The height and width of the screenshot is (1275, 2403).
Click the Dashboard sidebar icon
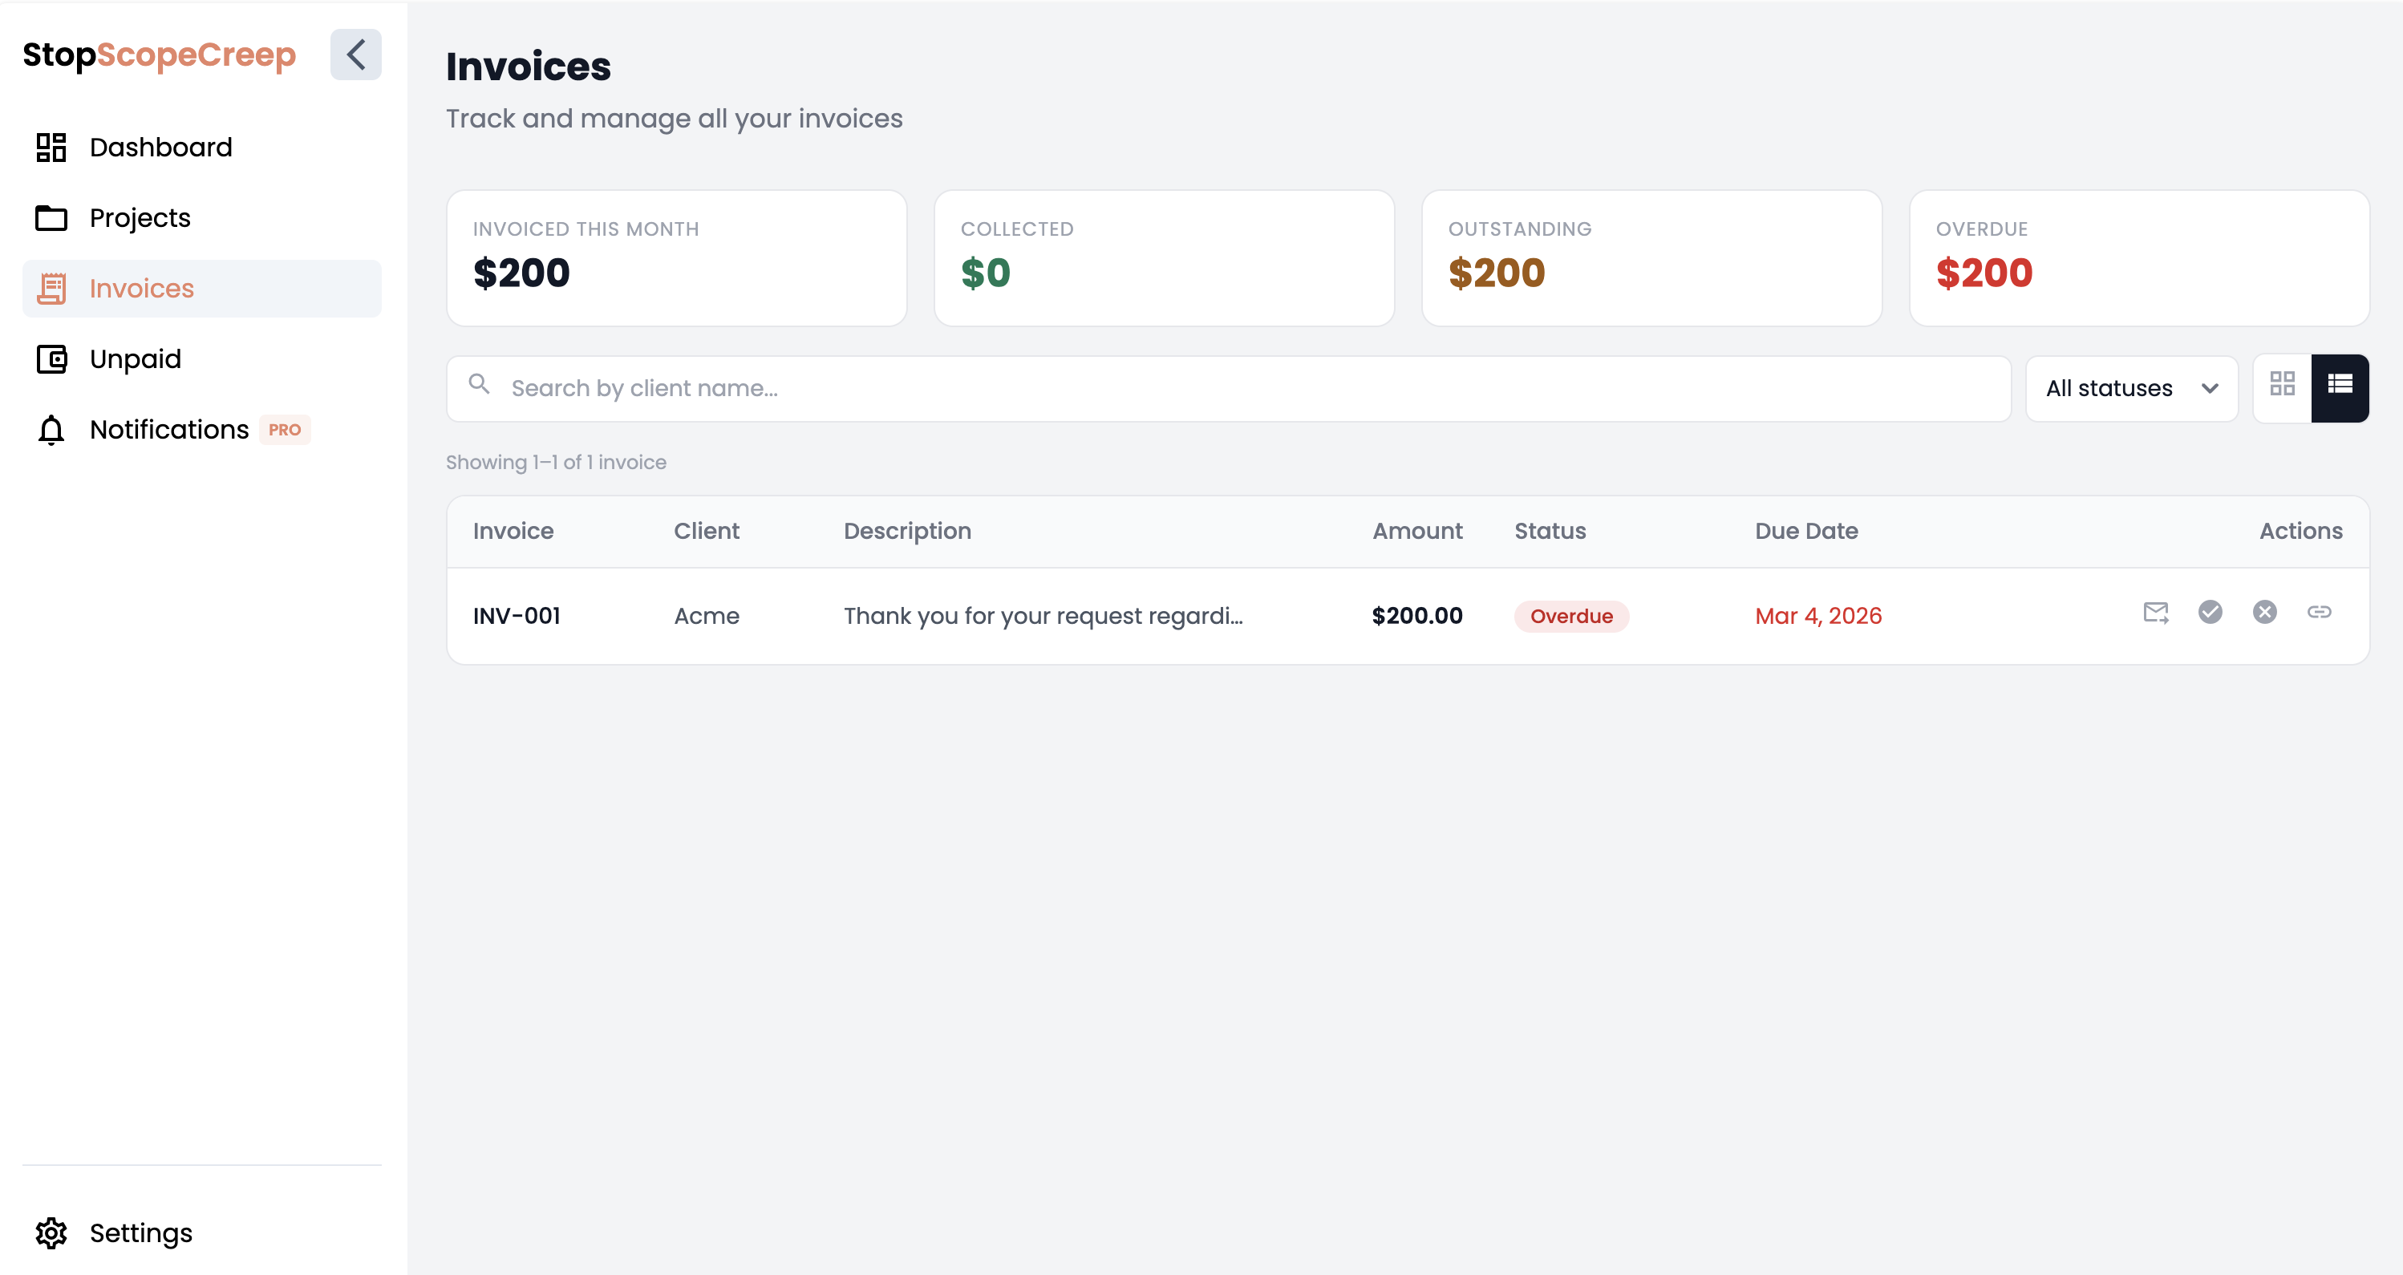coord(51,148)
